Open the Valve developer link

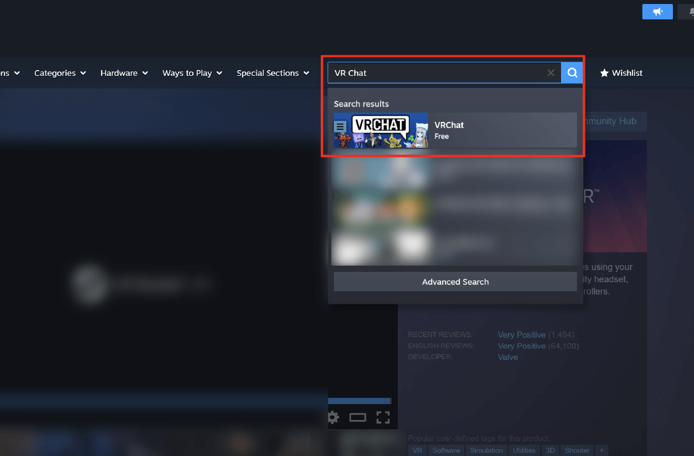tap(507, 357)
